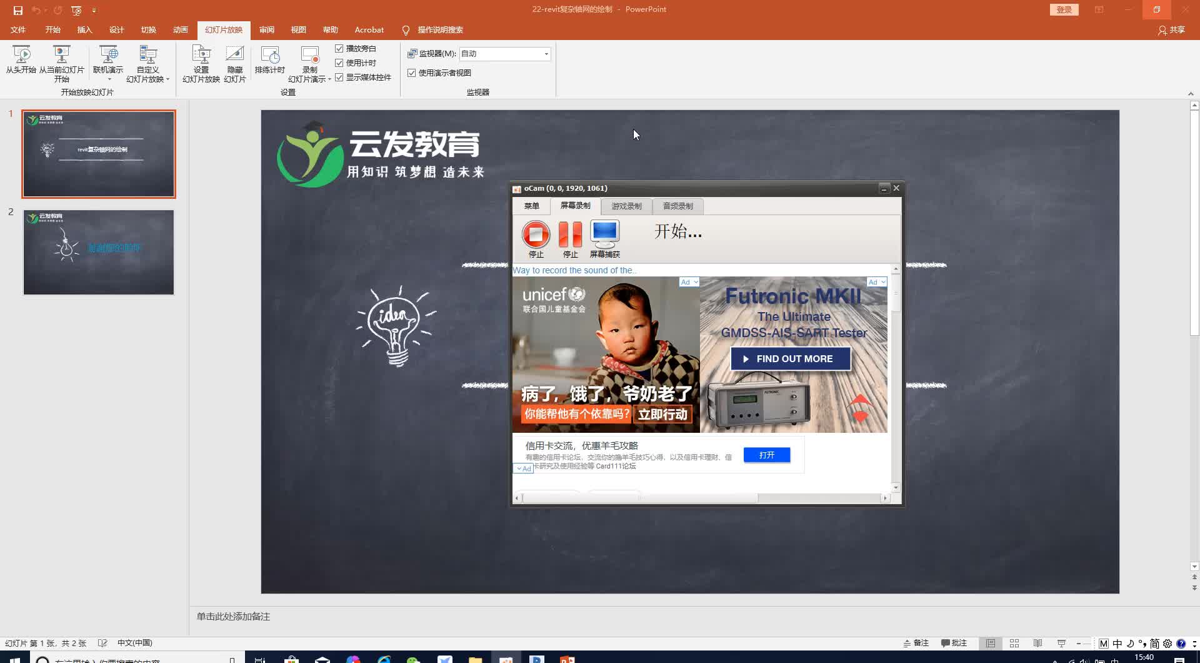The width and height of the screenshot is (1200, 663).
Task: Open 联机演示 online presentation tool
Action: 108,59
